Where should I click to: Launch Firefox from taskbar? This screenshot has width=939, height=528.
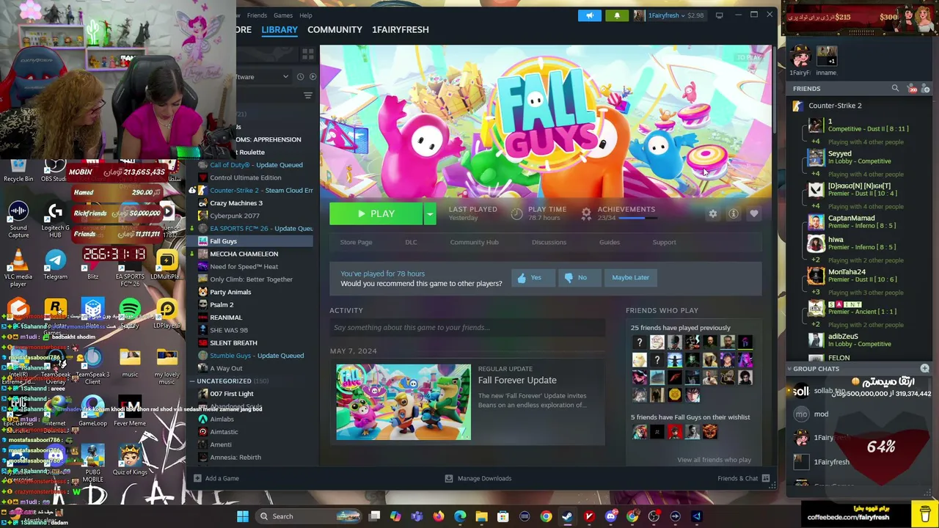(439, 516)
